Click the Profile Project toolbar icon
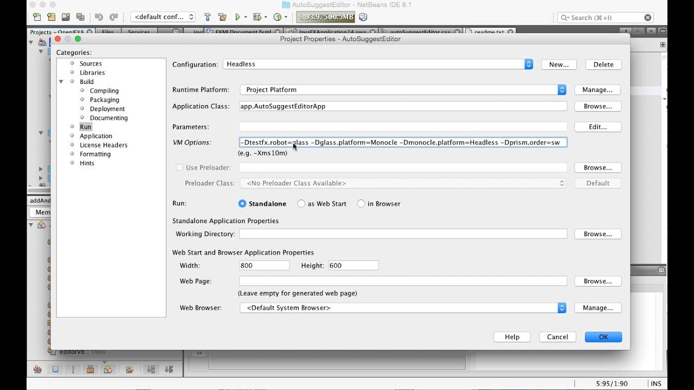Screen dimensions: 694x390 (x=277, y=17)
